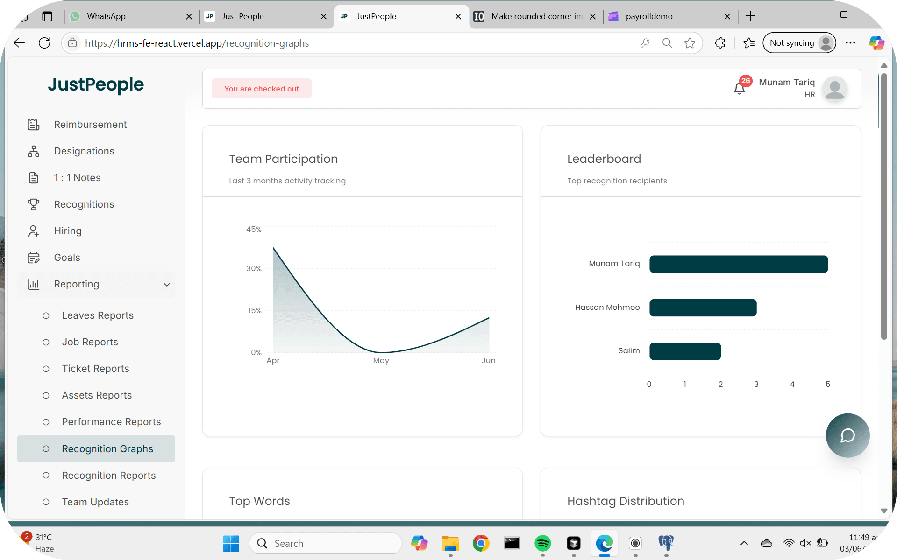Click the browser extensions puzzle icon
The image size is (897, 560).
click(720, 43)
